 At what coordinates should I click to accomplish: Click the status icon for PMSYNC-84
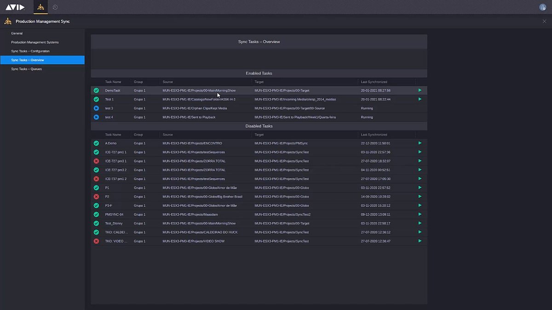(x=96, y=214)
